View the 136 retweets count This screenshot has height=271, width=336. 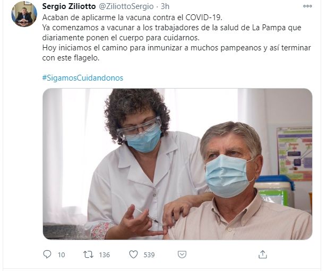pos(105,255)
